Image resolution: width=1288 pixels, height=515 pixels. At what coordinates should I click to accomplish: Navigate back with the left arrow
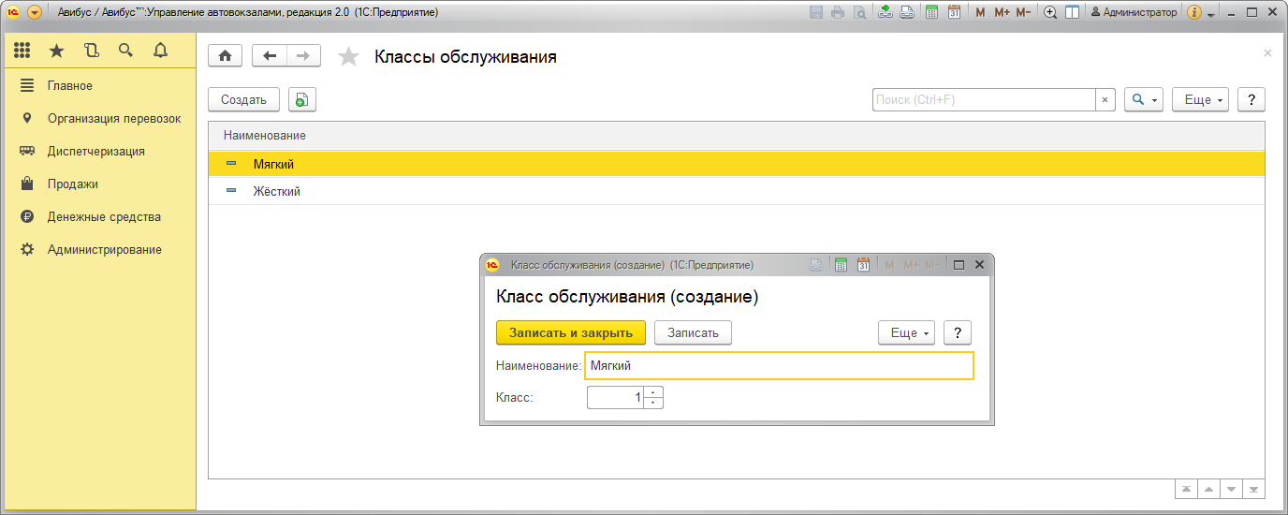[x=270, y=56]
